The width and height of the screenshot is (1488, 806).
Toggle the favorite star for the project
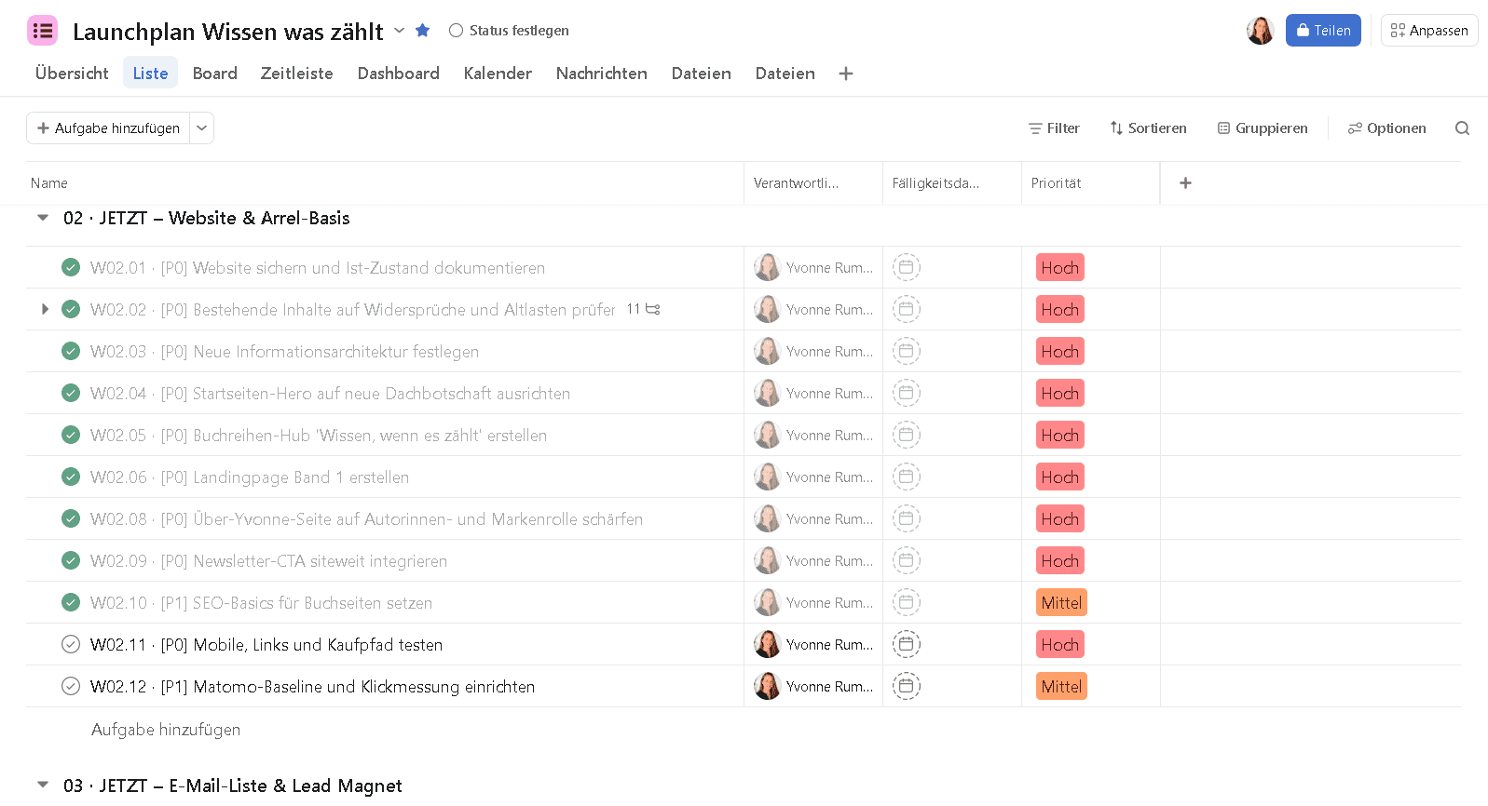point(422,31)
